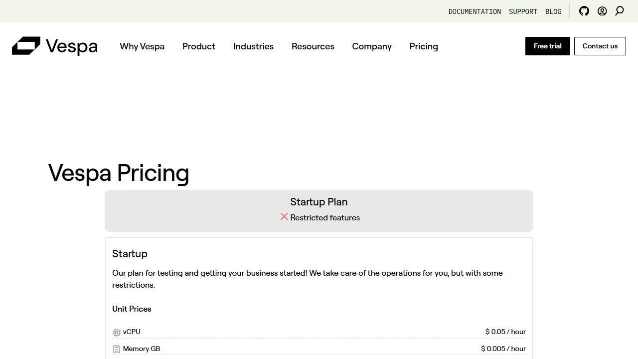
Task: Click the Vespa logo
Action: (x=55, y=46)
